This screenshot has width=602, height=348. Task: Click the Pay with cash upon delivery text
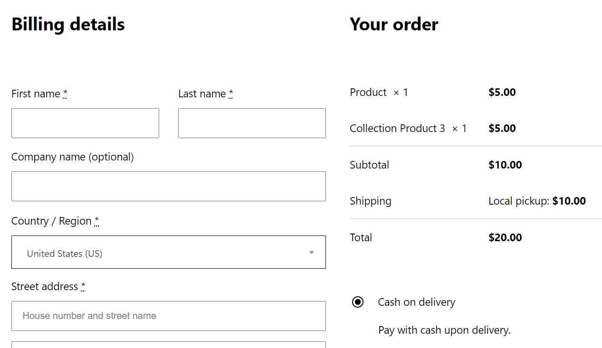tap(444, 330)
